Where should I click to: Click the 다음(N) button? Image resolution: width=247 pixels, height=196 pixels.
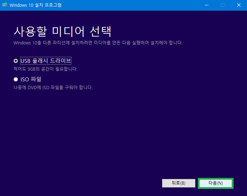click(216, 183)
